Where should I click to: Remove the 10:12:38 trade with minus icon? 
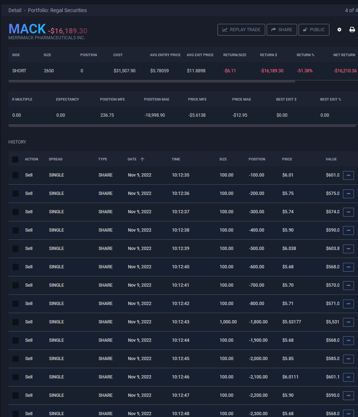[x=348, y=231]
